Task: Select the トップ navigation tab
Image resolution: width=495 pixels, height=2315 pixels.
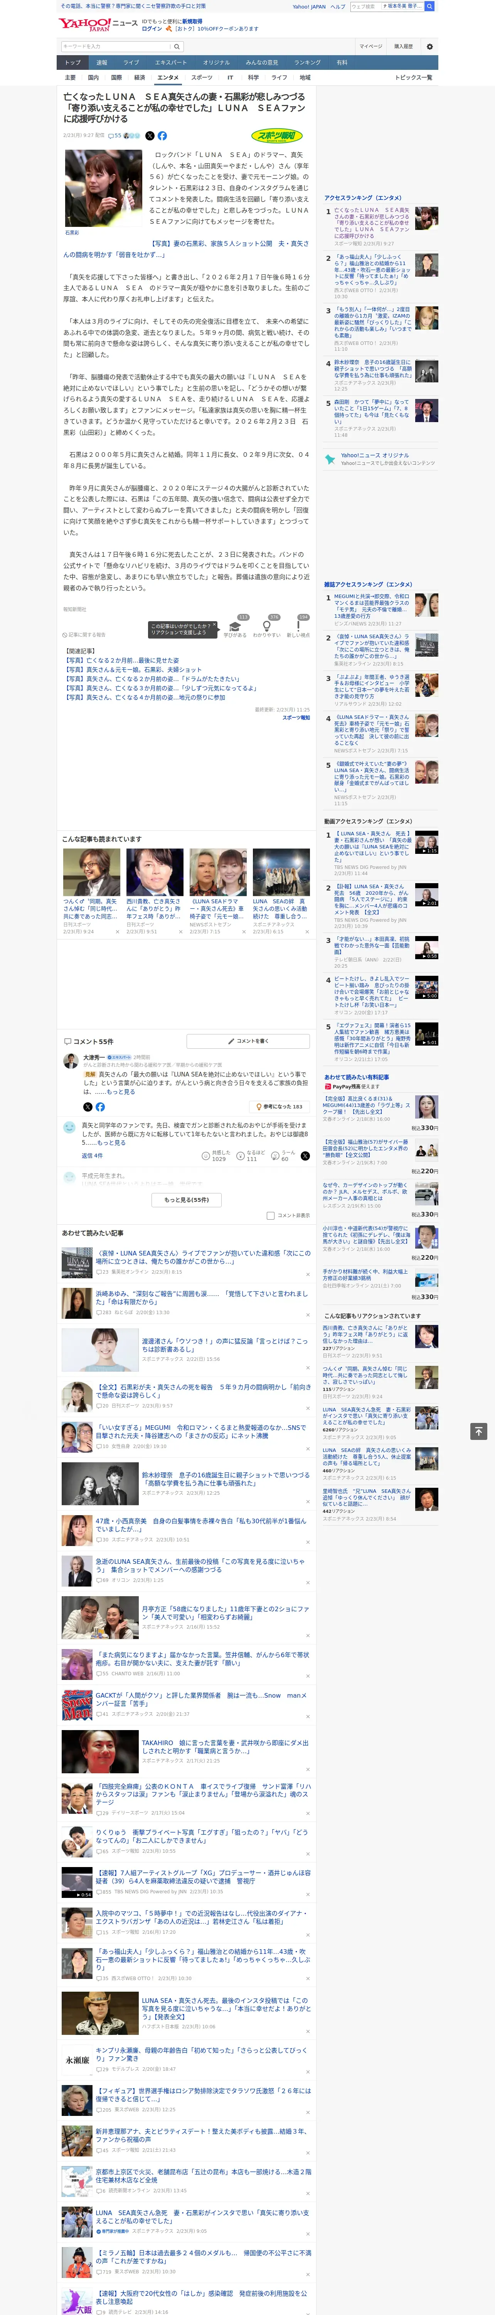Action: [73, 63]
